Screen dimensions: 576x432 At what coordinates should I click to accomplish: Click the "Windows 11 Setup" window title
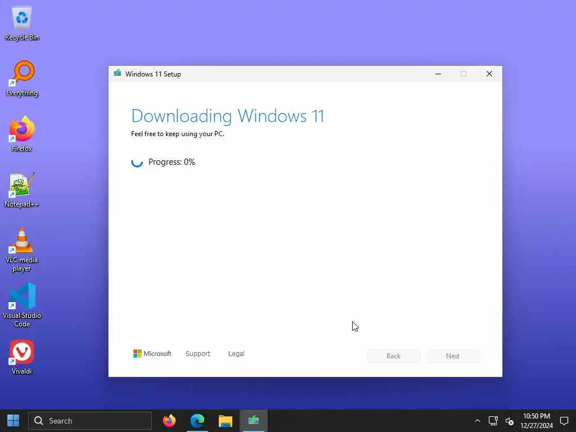(x=153, y=74)
